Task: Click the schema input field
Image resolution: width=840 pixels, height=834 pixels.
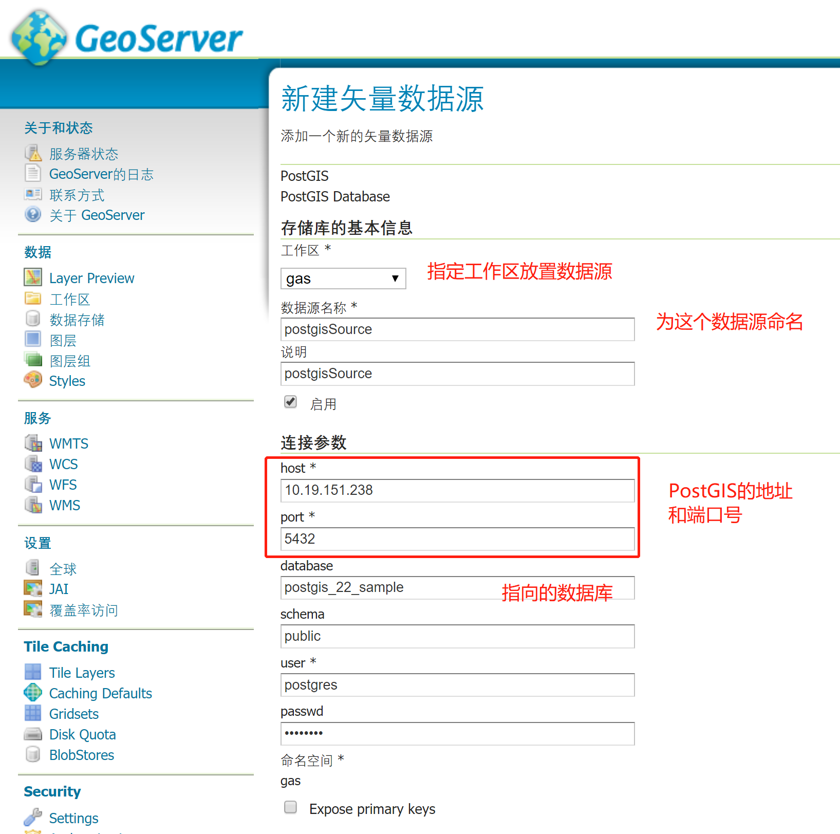Action: 458,636
